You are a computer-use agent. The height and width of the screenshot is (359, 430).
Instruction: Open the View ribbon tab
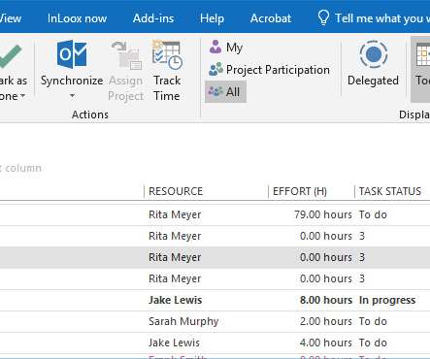[11, 18]
